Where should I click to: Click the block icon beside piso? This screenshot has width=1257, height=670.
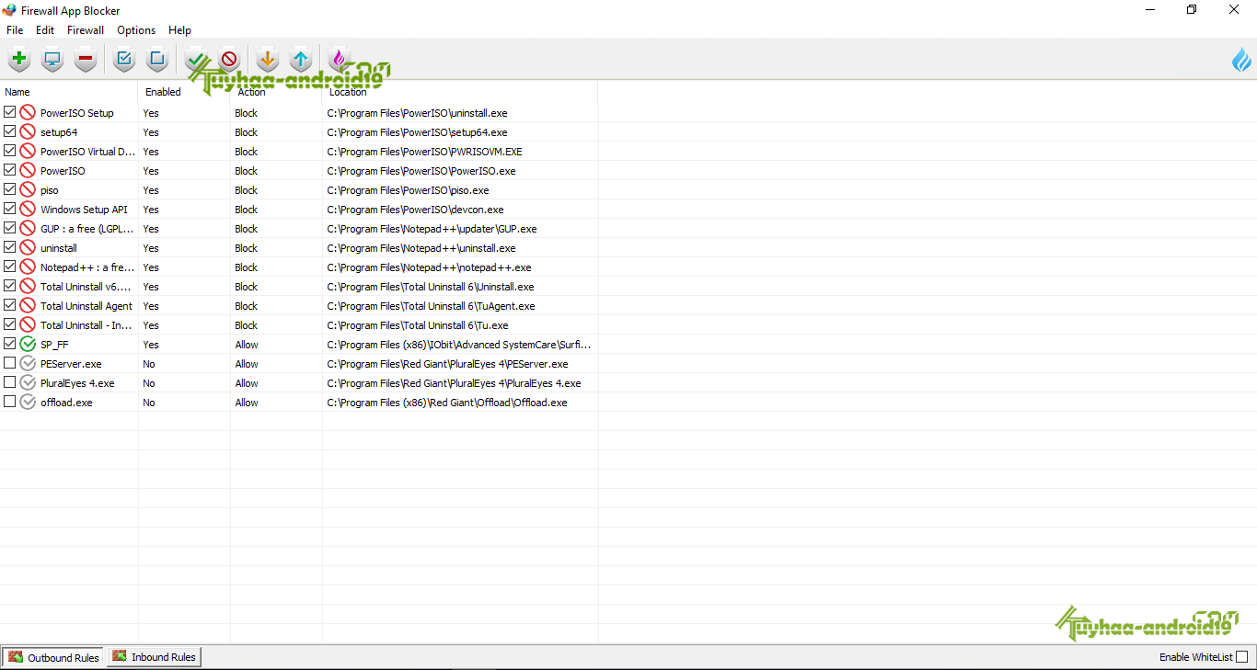[28, 190]
